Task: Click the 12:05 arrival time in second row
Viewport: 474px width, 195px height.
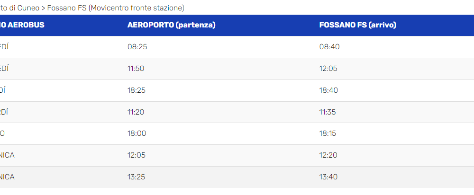Action: [x=328, y=69]
